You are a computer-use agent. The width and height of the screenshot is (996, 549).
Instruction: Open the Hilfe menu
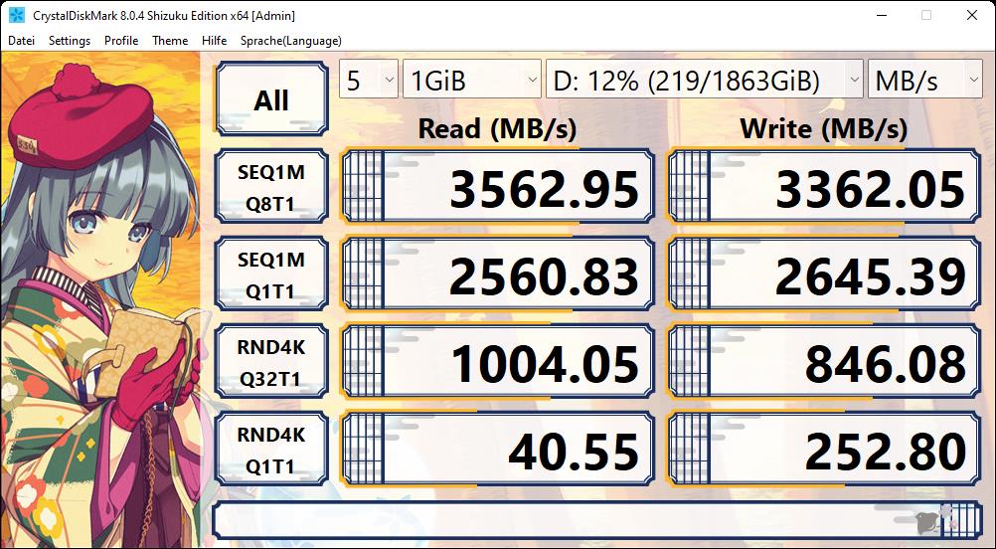(214, 41)
